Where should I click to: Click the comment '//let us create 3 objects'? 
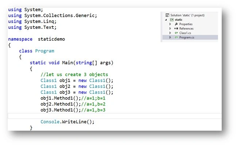(74, 74)
